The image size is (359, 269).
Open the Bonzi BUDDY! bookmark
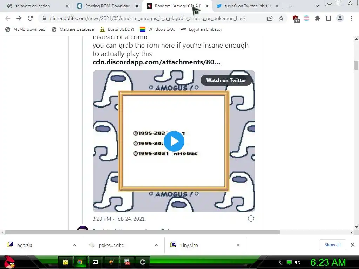pyautogui.click(x=117, y=29)
